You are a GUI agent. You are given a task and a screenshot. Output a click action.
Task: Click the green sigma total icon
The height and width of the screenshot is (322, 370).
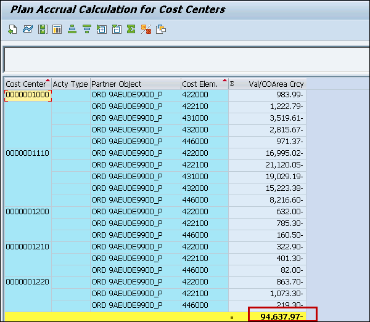pos(131,29)
